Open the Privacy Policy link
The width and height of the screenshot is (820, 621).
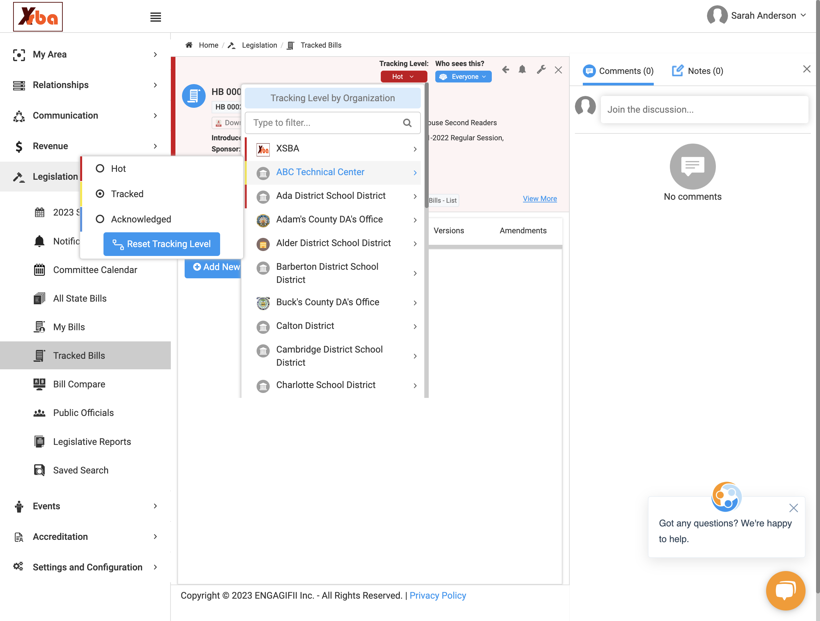(438, 595)
